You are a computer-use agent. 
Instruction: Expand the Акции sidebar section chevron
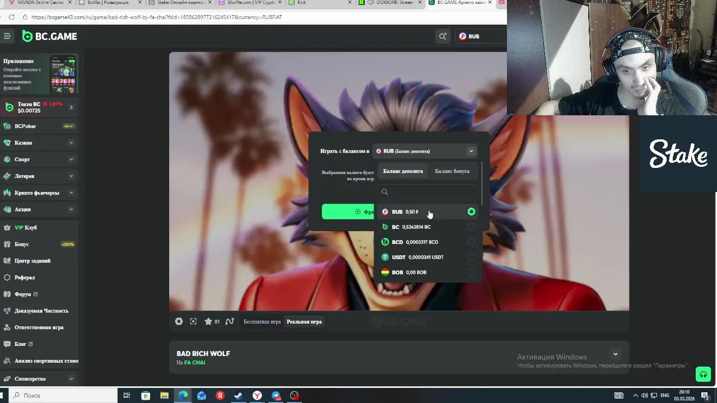[x=71, y=209]
